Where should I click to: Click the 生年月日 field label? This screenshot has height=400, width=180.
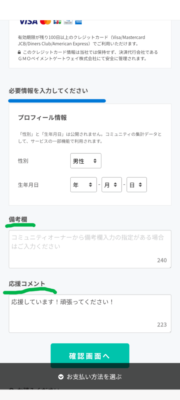pos(28,185)
